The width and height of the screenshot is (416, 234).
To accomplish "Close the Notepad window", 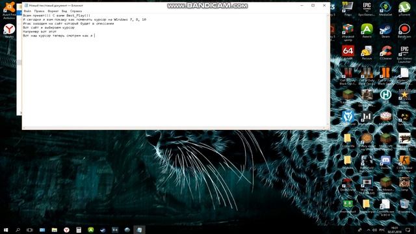I will 324,5.
